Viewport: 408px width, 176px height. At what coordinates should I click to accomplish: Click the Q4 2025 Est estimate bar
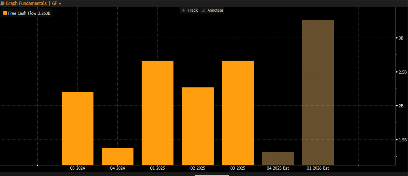click(x=278, y=158)
